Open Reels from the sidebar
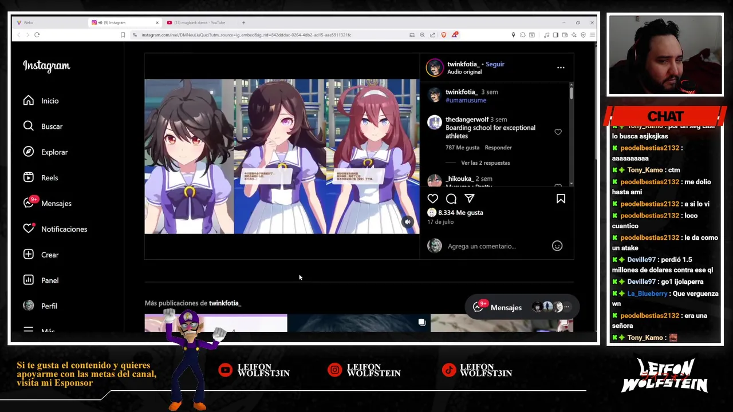 pos(41,178)
